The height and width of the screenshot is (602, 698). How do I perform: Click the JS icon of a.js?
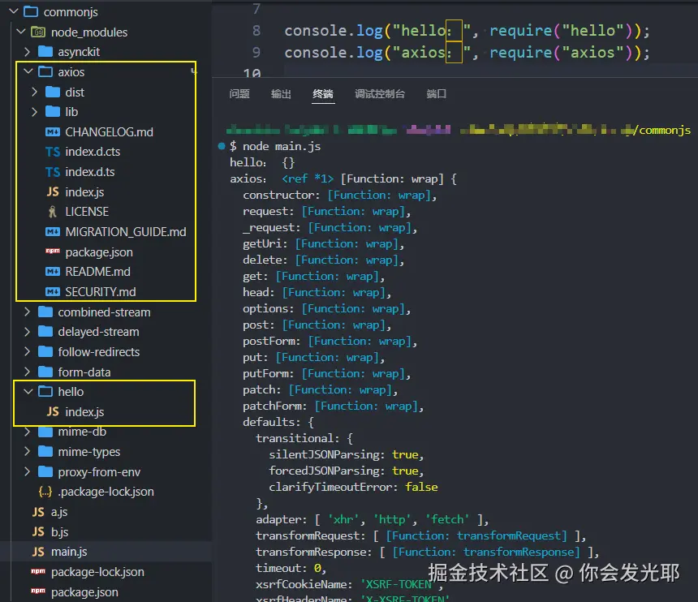tap(38, 512)
